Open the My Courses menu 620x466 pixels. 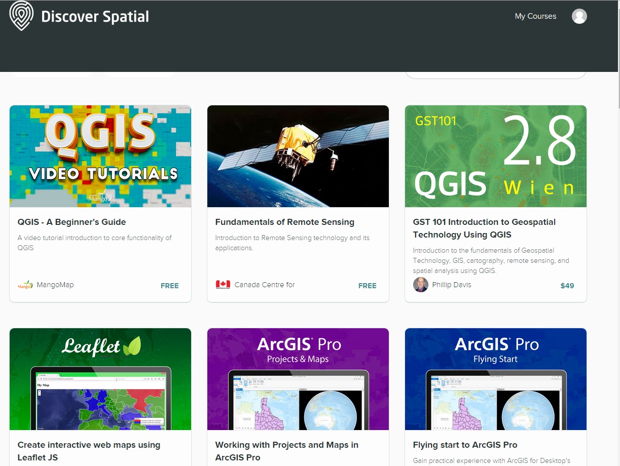point(535,16)
